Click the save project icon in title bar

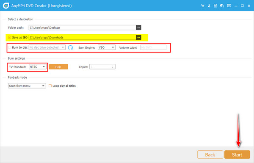tap(215, 6)
